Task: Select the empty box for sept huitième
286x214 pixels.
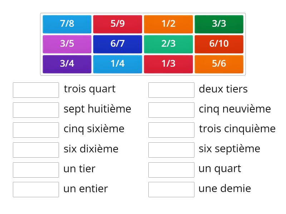Action: [x=36, y=110]
